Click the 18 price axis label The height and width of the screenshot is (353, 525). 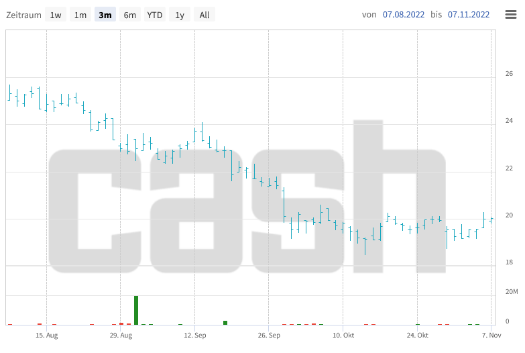(509, 262)
